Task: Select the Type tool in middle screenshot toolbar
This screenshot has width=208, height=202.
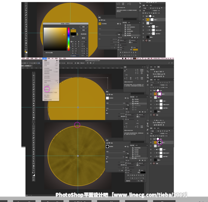Action: click(34, 110)
